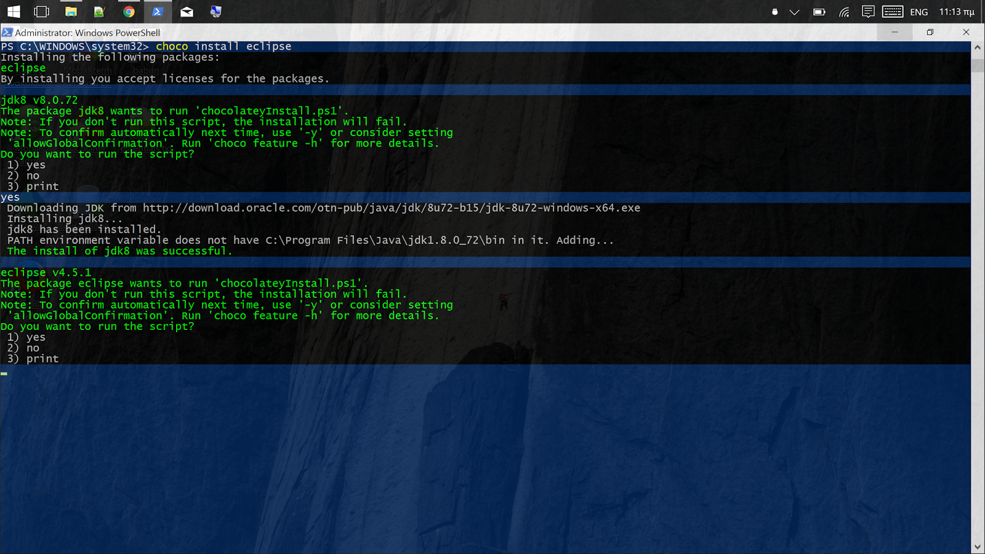Open the Notepad++ taskbar icon
Screen dimensions: 985x554
coord(99,11)
